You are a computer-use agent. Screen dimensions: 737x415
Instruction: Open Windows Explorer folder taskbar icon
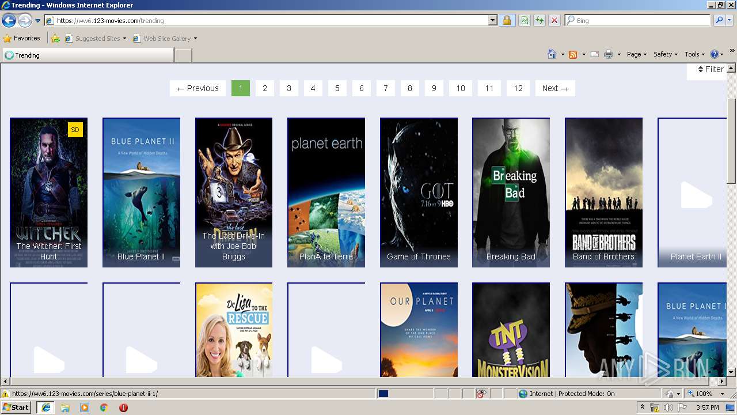click(x=65, y=408)
